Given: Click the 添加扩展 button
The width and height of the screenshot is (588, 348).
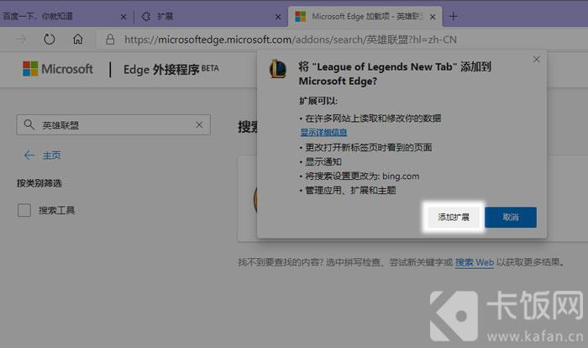Looking at the screenshot, I should (454, 217).
